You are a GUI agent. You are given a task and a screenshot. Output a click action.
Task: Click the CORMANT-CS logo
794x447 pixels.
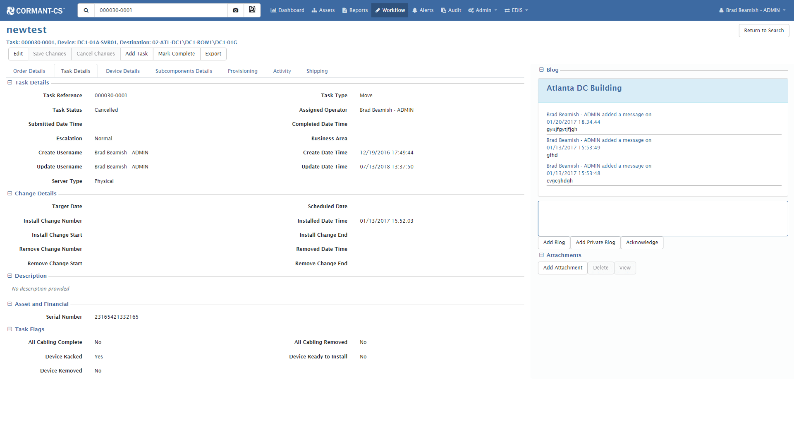pos(36,10)
